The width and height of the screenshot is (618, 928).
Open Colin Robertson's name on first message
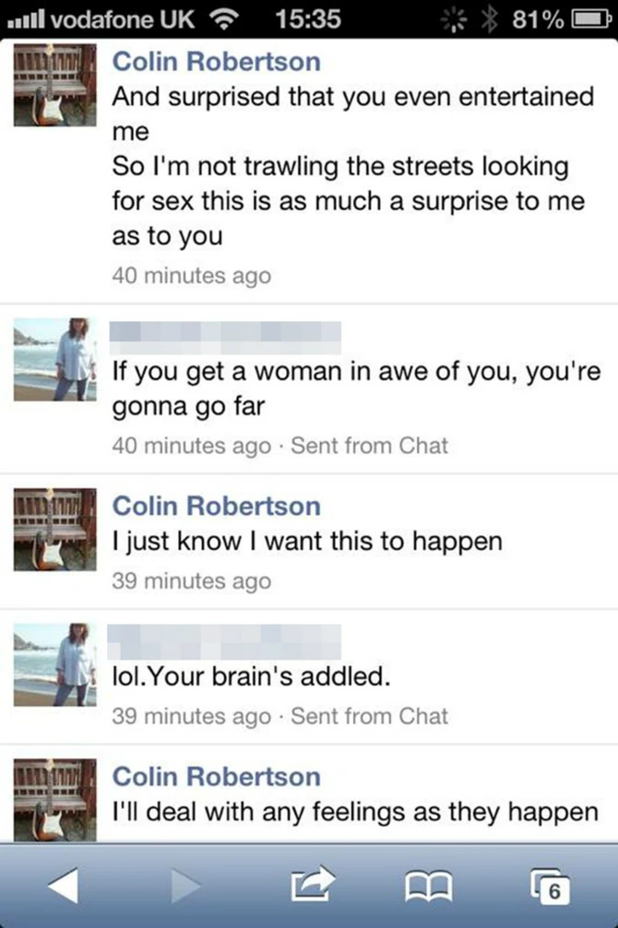click(217, 62)
